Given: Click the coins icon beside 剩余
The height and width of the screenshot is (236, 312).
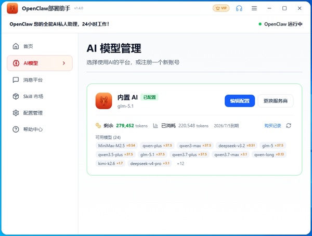Looking at the screenshot, I should coord(98,126).
